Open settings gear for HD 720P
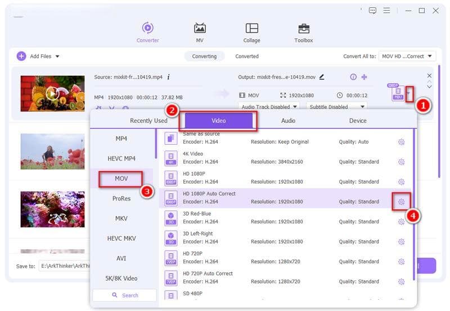The height and width of the screenshot is (311, 450). [401, 262]
